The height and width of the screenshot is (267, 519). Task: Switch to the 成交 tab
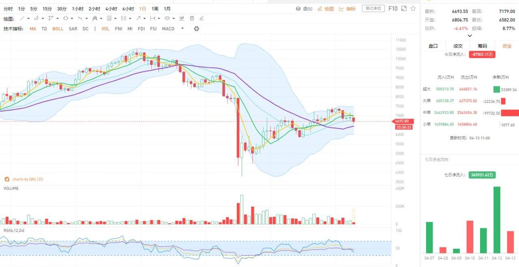pos(458,46)
